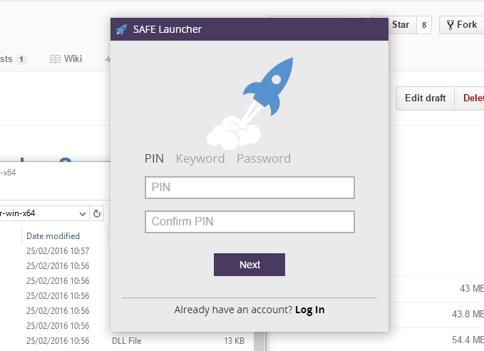484x351 pixels.
Task: Select file dated 25/02/2016 10:57
Action: click(x=58, y=251)
